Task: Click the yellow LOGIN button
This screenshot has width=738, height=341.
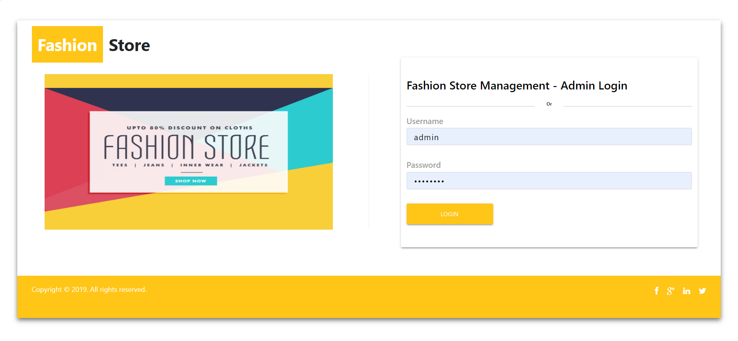Action: [x=450, y=214]
